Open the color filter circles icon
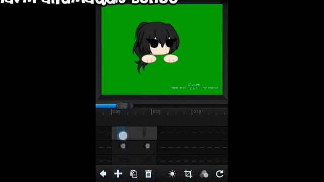Image resolution: width=324 pixels, height=182 pixels. [x=204, y=174]
